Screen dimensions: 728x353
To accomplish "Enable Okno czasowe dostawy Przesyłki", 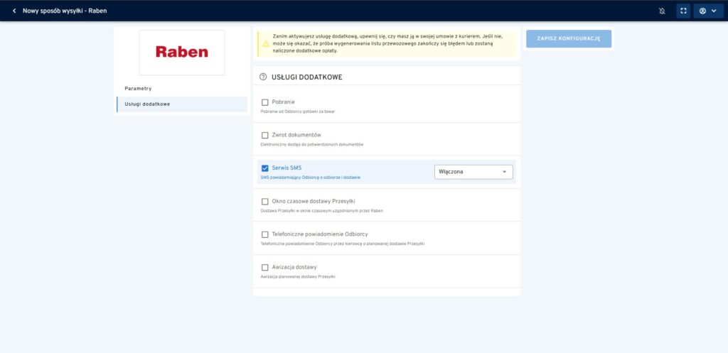I will 265,201.
